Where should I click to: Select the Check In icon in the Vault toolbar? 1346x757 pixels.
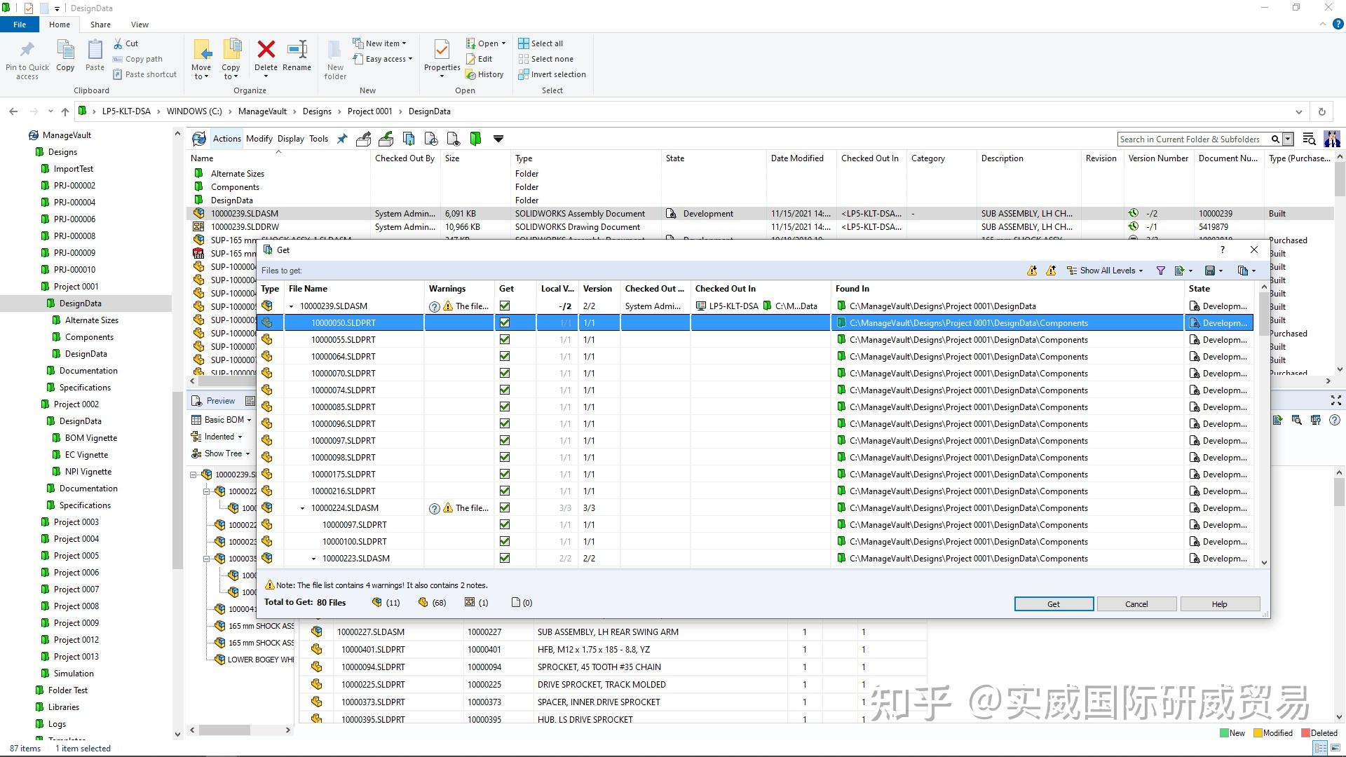[x=386, y=138]
